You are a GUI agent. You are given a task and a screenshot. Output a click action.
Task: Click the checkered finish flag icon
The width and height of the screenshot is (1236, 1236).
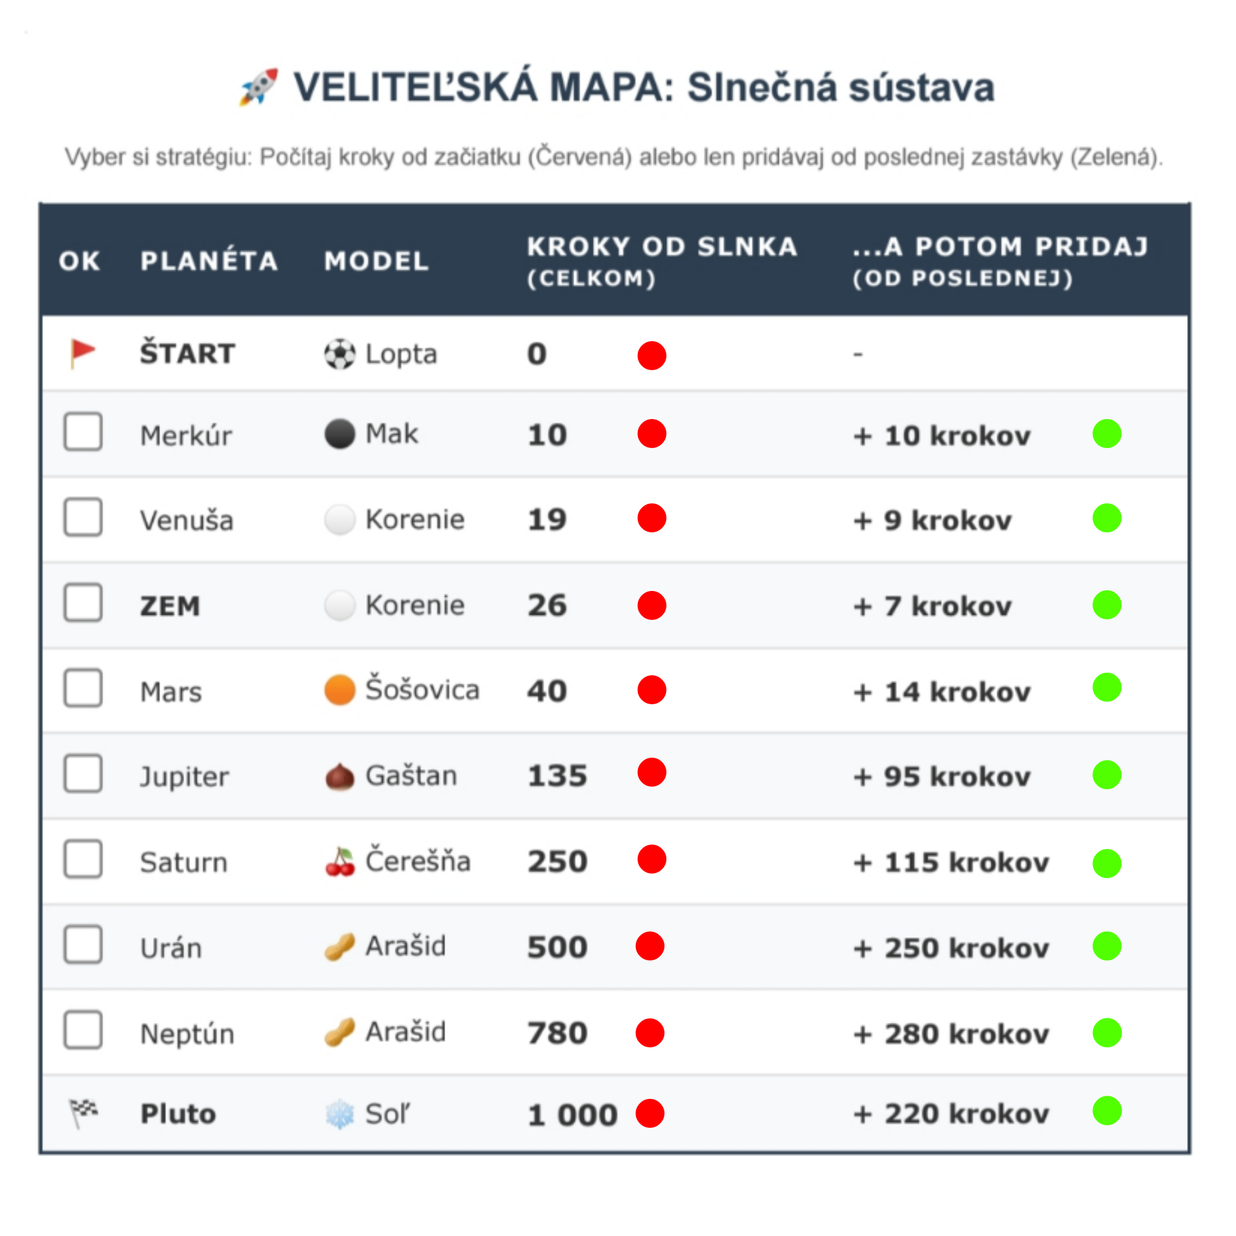pyautogui.click(x=83, y=1113)
